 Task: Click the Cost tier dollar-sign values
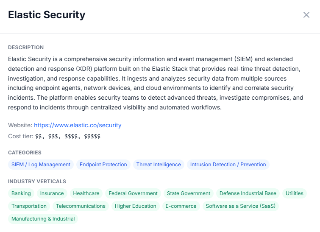click(68, 137)
